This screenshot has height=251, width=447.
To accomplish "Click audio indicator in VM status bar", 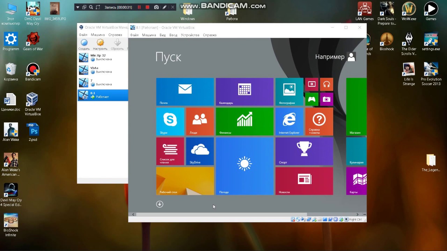I will [x=303, y=219].
